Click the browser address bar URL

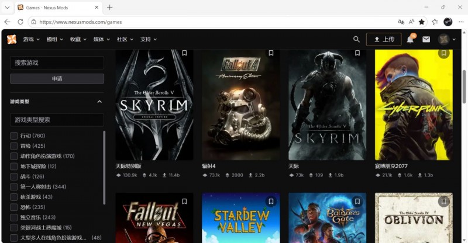(x=81, y=22)
